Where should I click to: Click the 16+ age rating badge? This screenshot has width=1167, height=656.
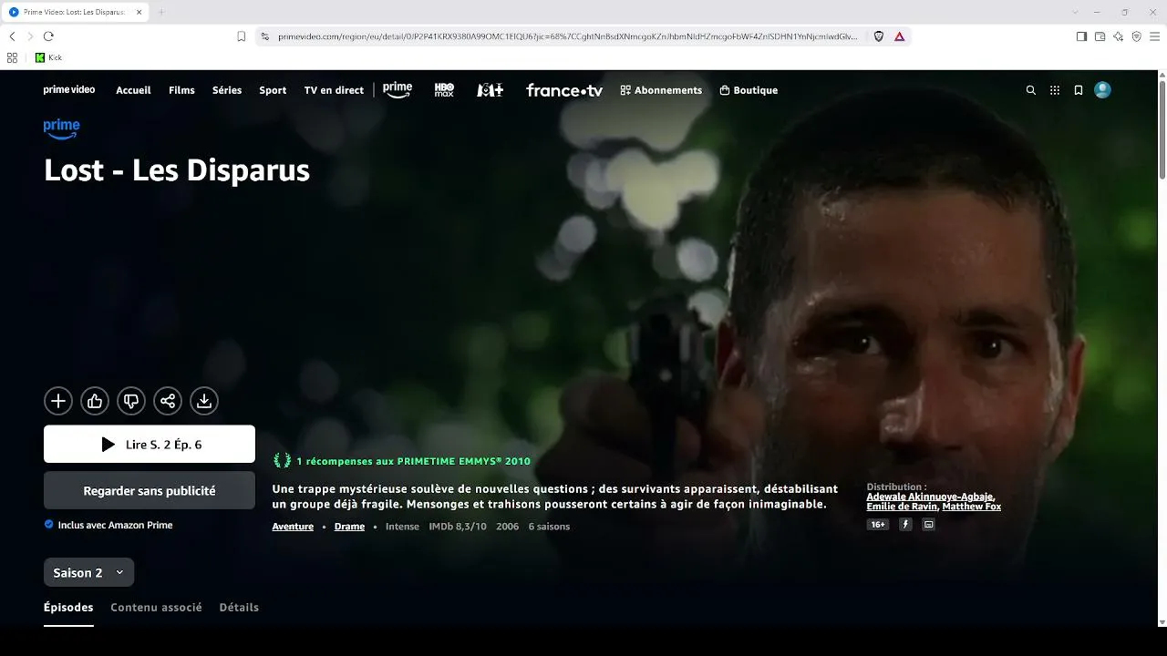coord(878,525)
